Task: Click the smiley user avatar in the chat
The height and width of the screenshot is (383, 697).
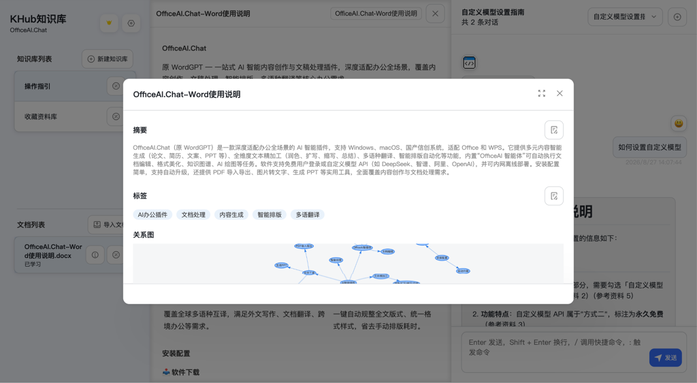Action: tap(679, 123)
